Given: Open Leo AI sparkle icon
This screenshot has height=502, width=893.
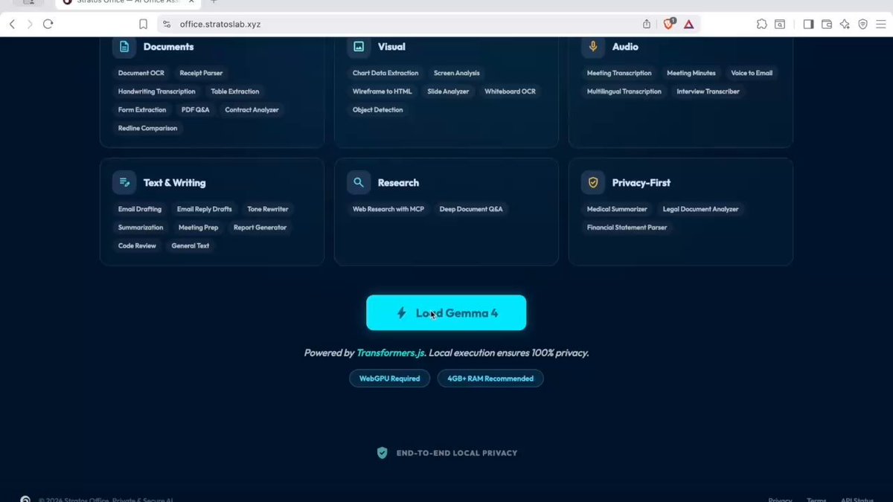Looking at the screenshot, I should (845, 24).
